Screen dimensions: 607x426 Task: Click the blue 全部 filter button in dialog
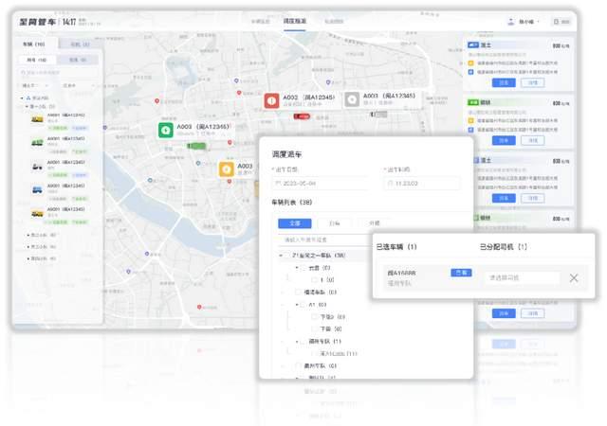pyautogui.click(x=295, y=223)
